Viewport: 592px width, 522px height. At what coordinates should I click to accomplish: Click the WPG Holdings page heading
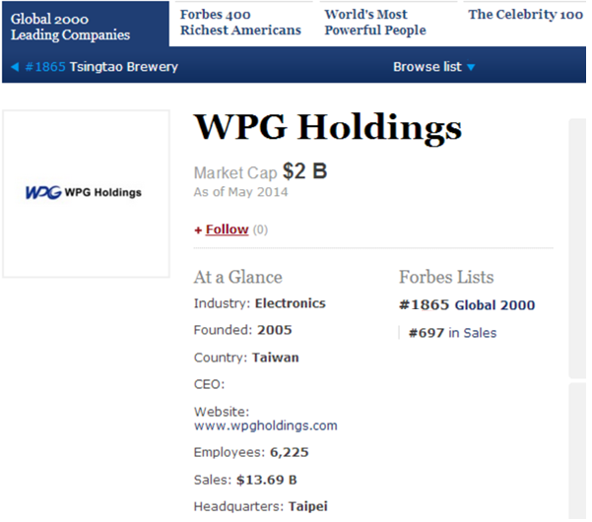(x=327, y=127)
